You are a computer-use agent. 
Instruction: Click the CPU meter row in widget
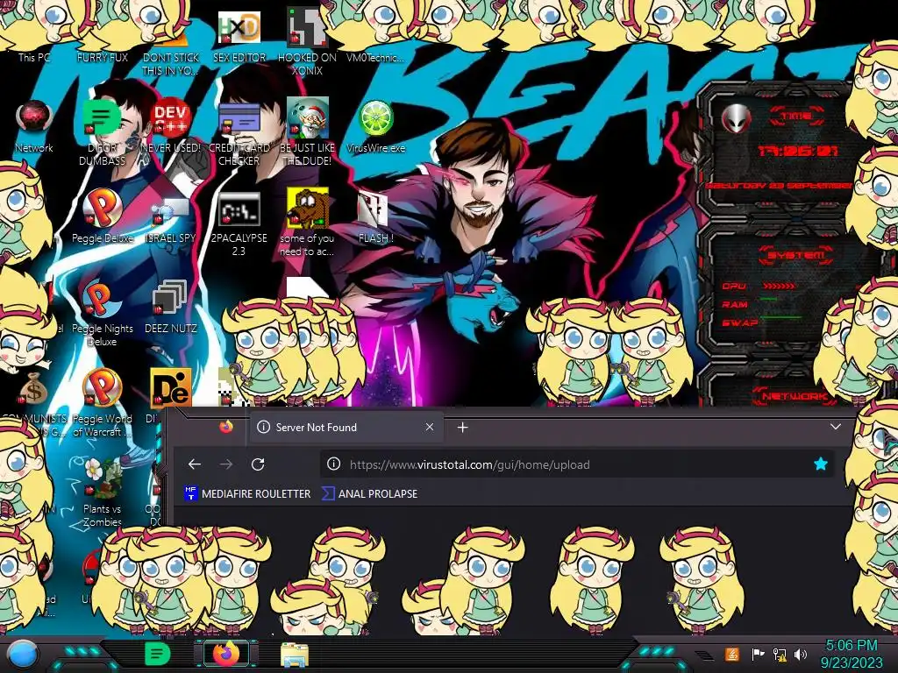pos(759,286)
